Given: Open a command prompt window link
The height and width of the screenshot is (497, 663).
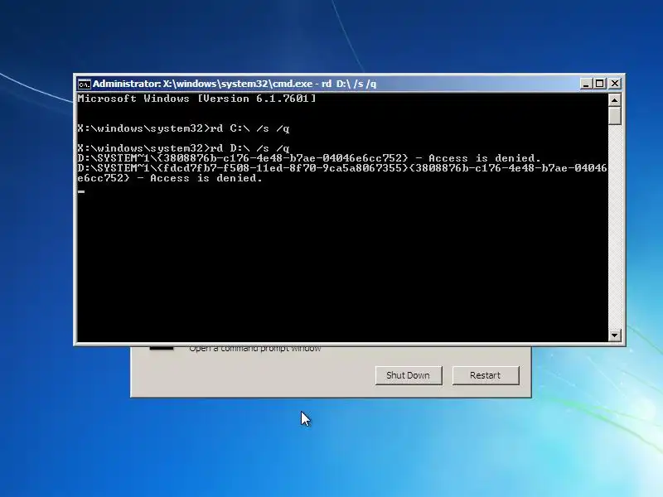Looking at the screenshot, I should click(255, 349).
